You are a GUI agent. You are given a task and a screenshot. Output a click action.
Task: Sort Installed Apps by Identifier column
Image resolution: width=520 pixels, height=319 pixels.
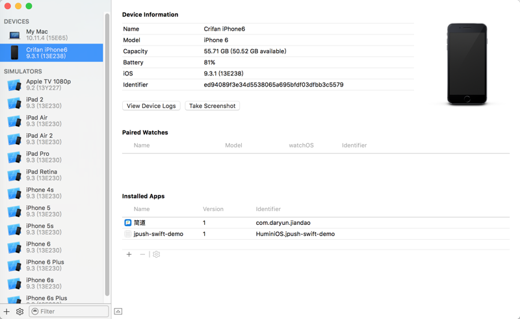(x=268, y=209)
